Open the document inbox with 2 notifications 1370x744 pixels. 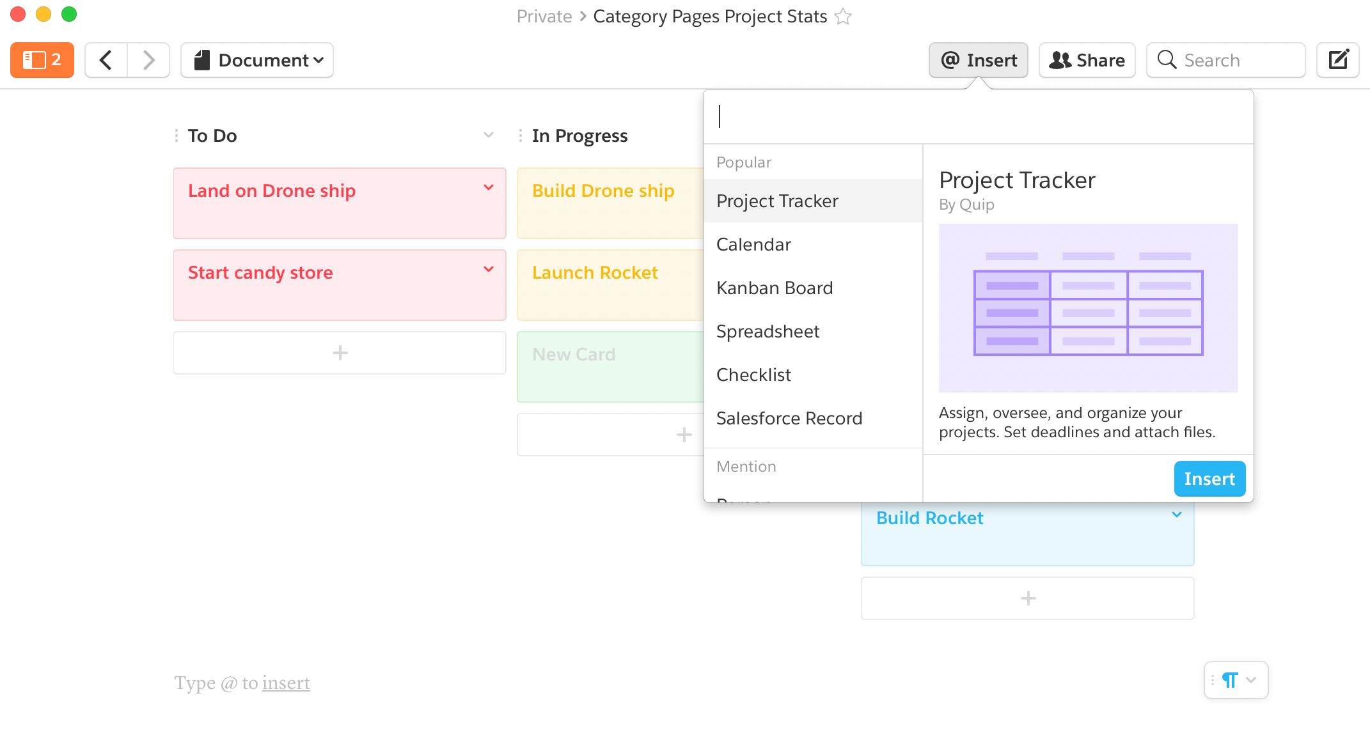[x=41, y=59]
